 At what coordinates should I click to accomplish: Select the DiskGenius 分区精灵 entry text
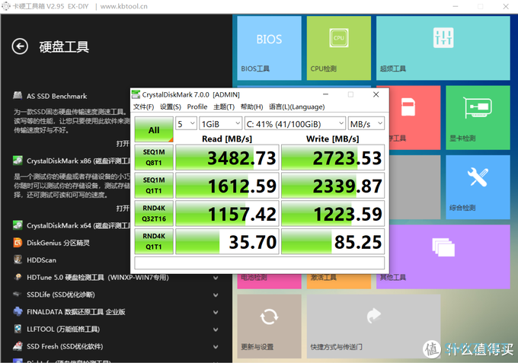pos(58,243)
